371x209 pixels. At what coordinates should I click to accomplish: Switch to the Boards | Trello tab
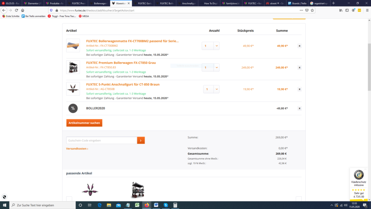click(297, 3)
